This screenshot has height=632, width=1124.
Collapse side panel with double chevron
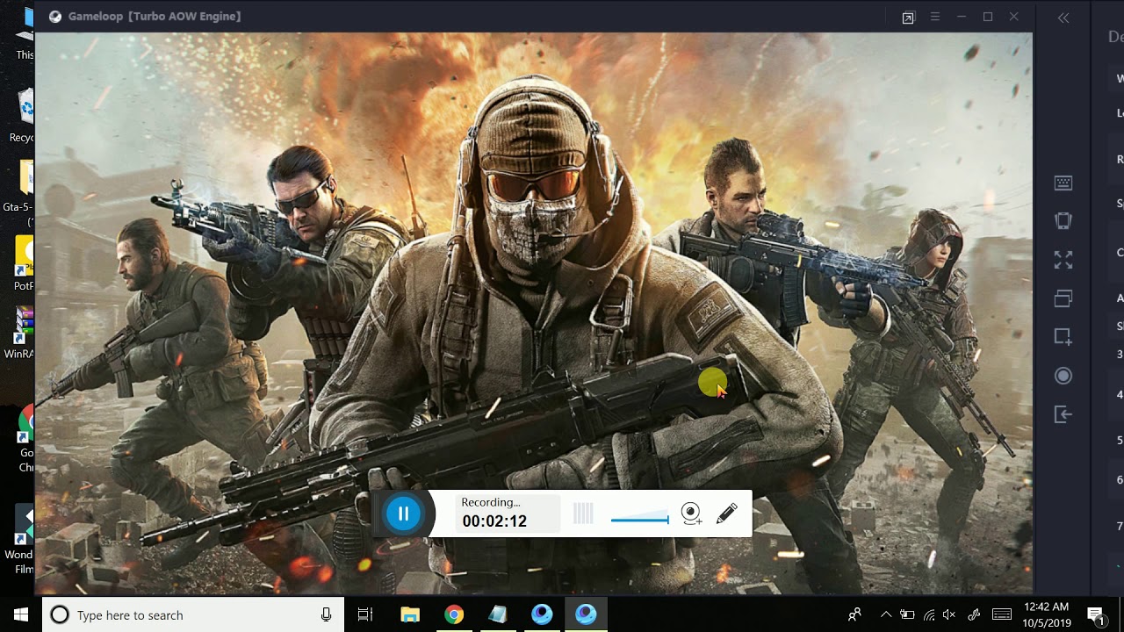click(x=1063, y=18)
